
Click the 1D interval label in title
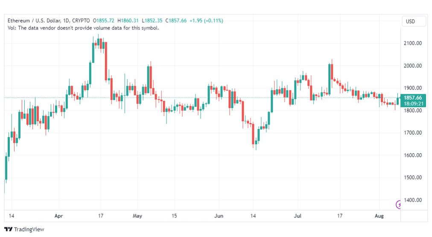tap(66, 20)
